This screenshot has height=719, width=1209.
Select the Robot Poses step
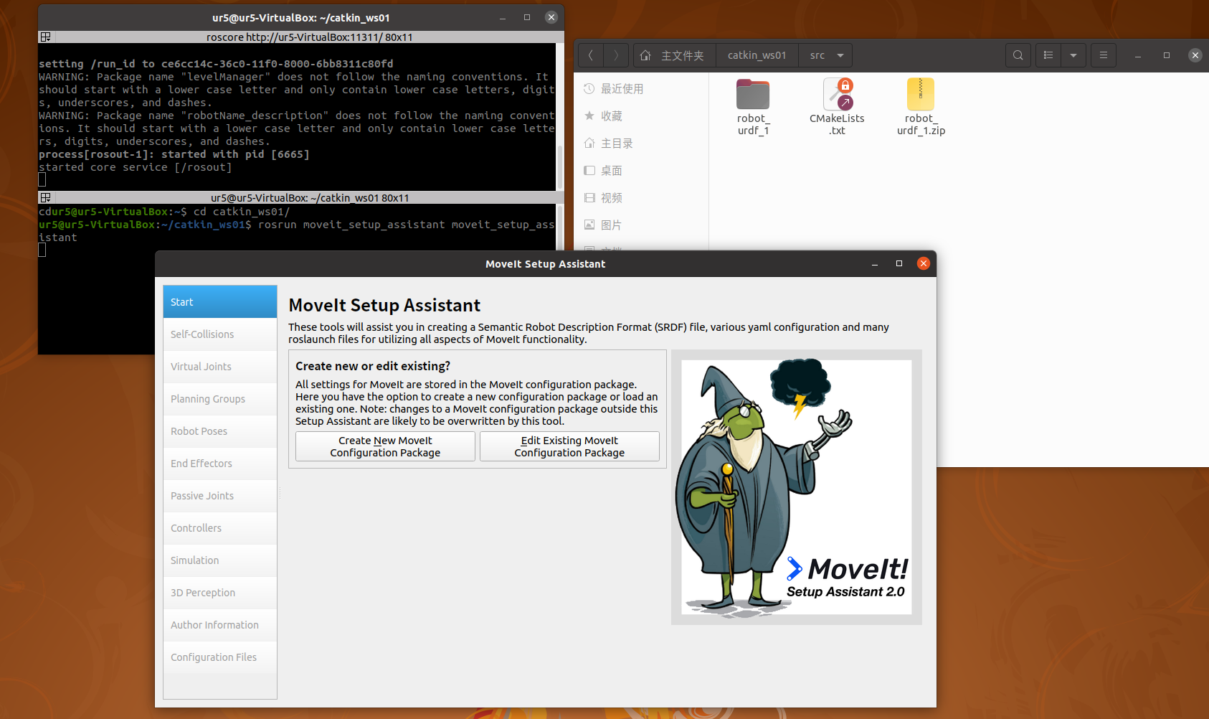point(220,431)
